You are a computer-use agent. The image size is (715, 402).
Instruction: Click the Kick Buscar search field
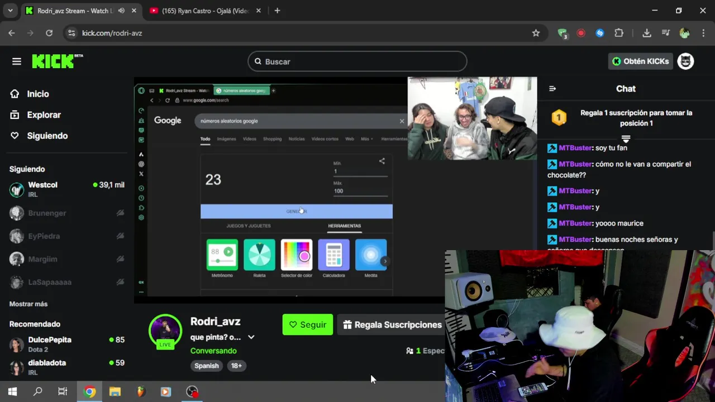[357, 61]
